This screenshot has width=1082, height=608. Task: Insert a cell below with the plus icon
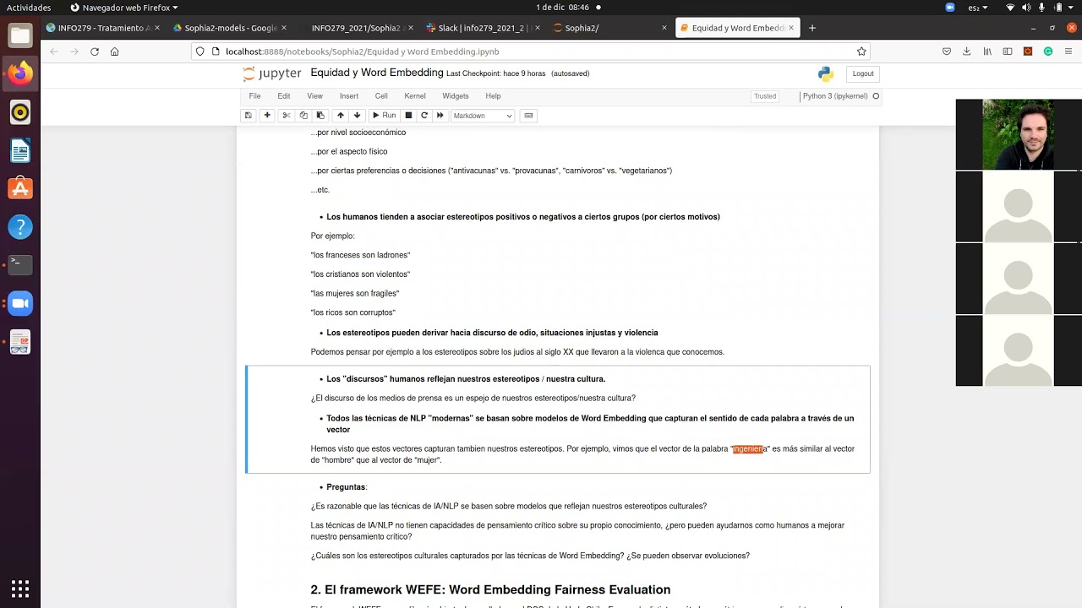(267, 116)
